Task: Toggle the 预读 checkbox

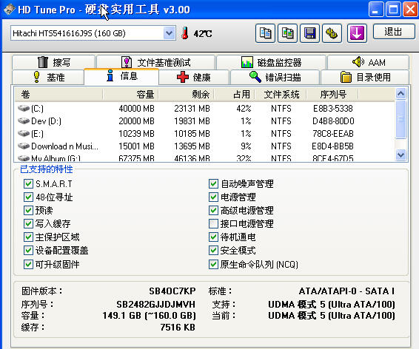Action: click(28, 210)
